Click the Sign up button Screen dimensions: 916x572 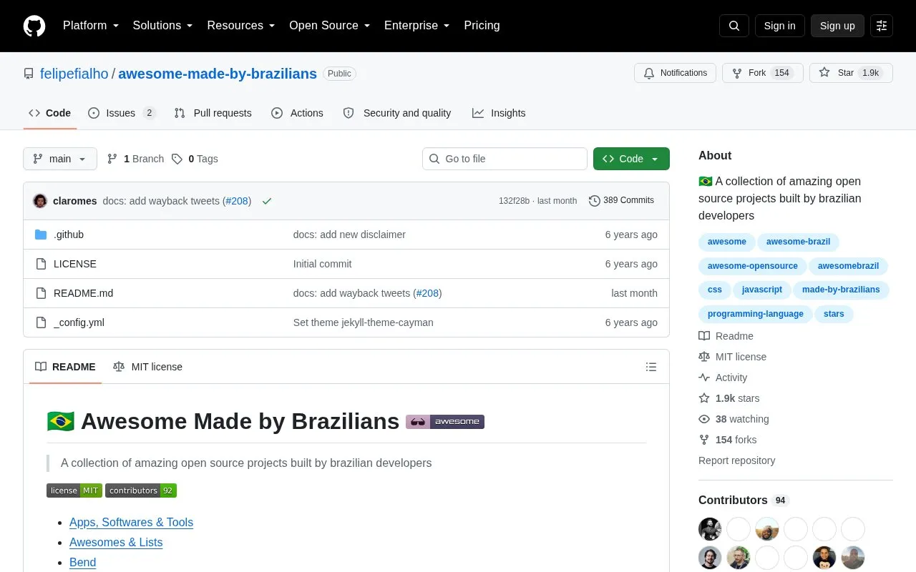[x=837, y=26]
